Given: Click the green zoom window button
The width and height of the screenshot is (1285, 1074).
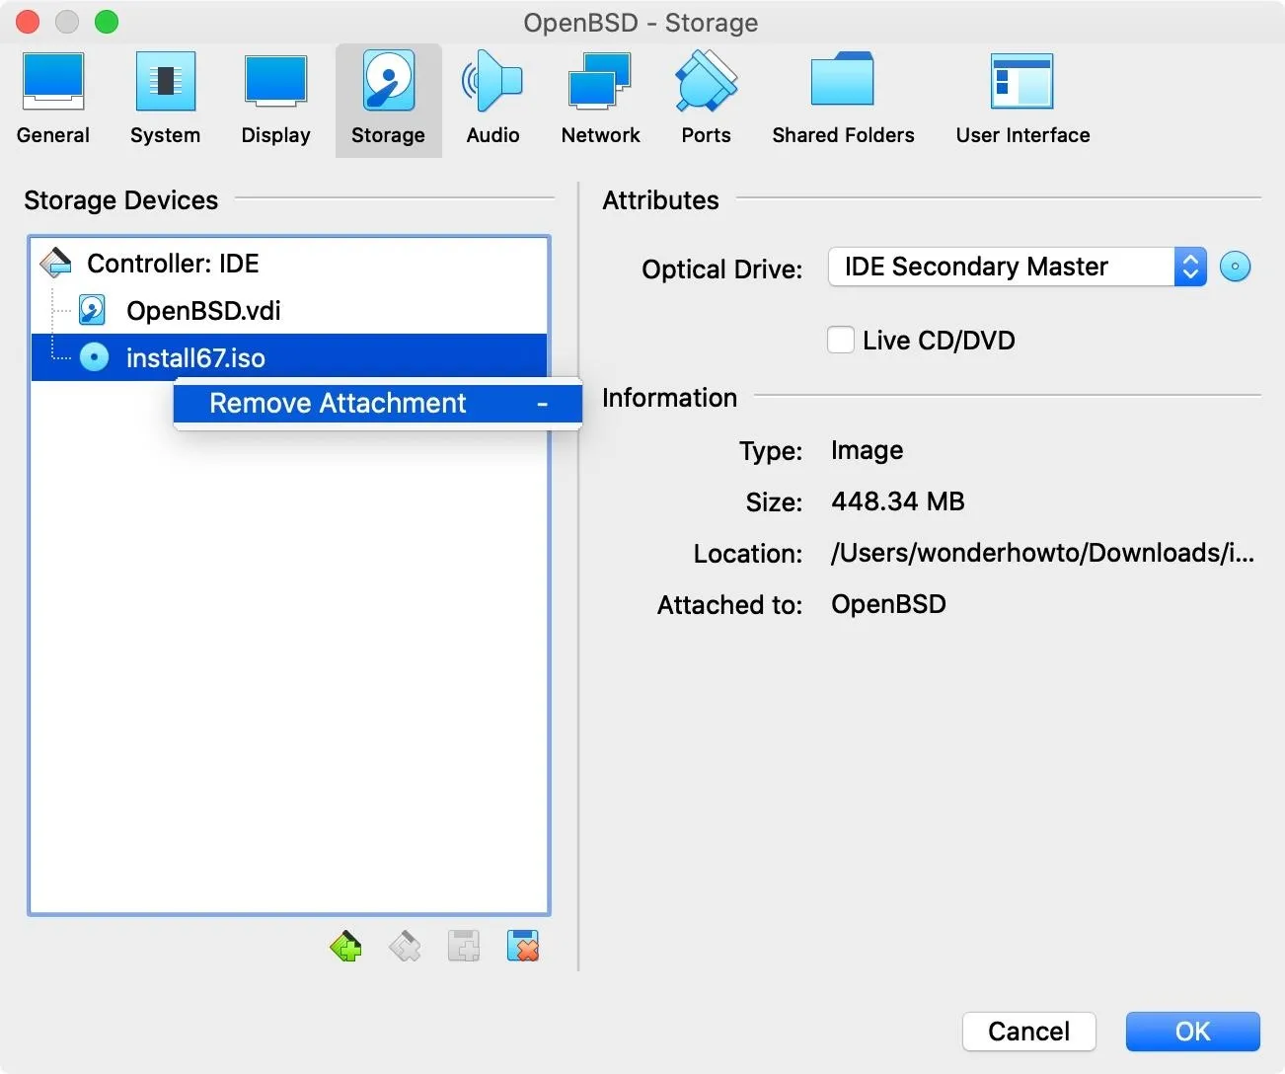Looking at the screenshot, I should click(107, 22).
